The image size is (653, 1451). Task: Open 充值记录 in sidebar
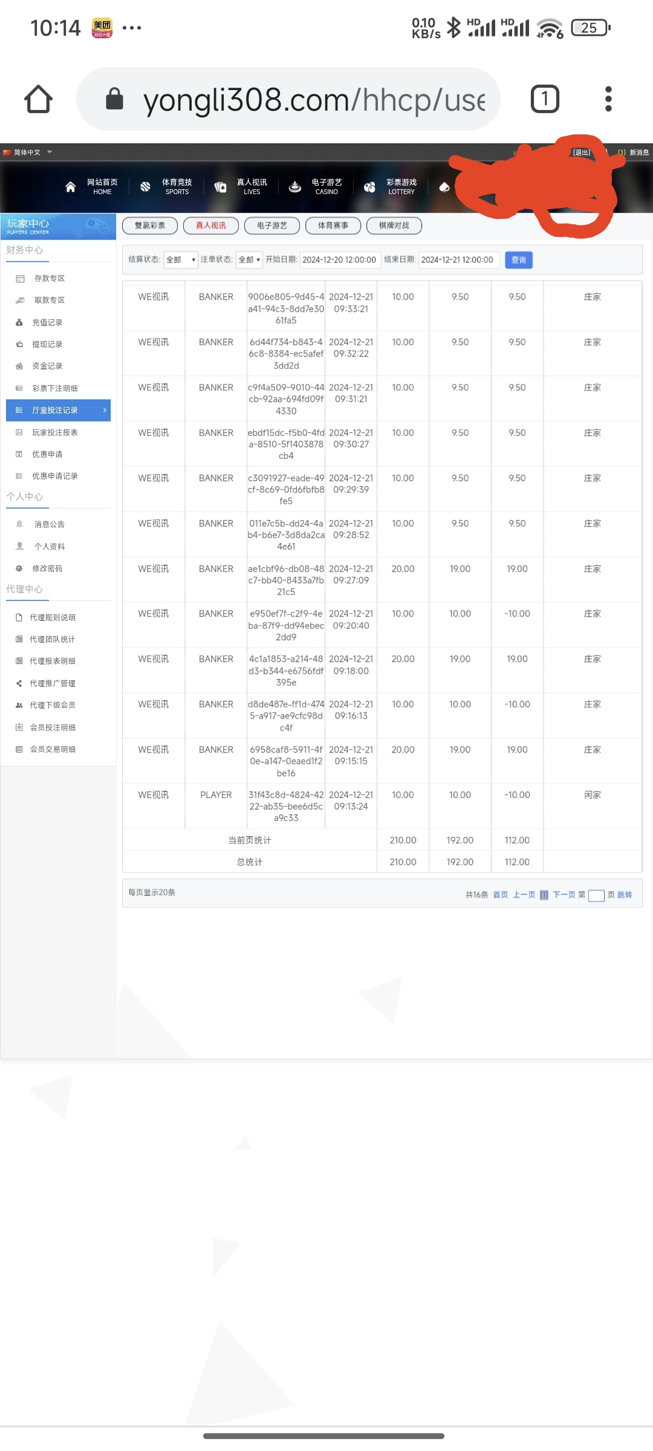click(47, 323)
